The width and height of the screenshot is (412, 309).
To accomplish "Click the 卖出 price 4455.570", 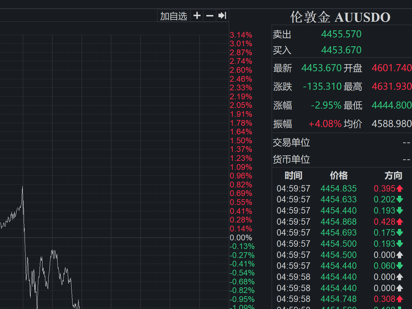I will coord(341,34).
